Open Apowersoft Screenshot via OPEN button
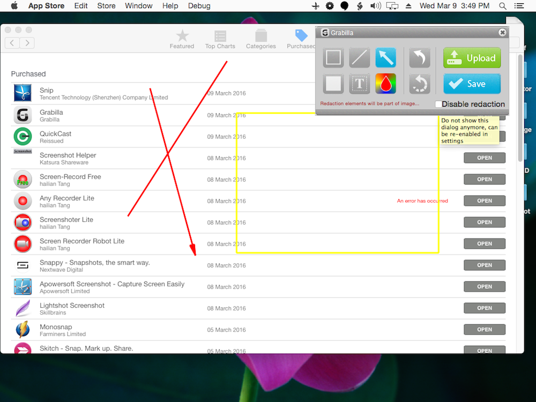 [x=485, y=286]
